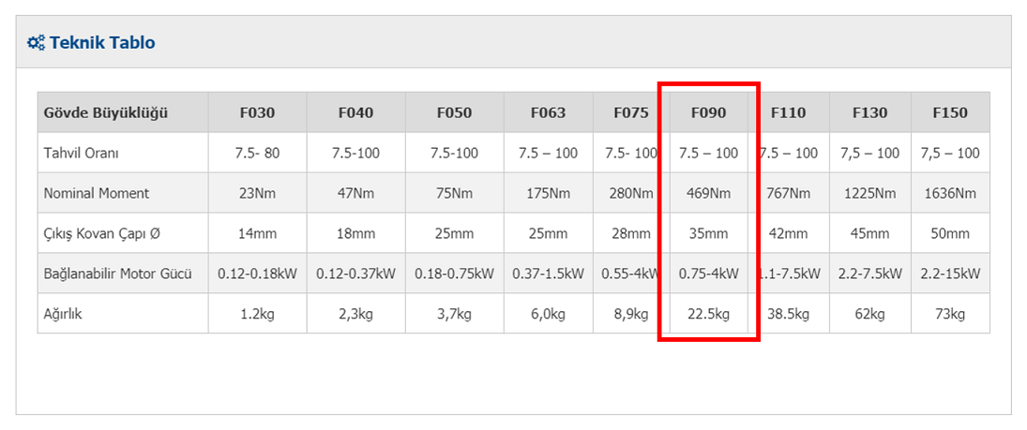
Task: Click the Bağlanabilir Motor Gücü row label
Action: pyautogui.click(x=118, y=274)
